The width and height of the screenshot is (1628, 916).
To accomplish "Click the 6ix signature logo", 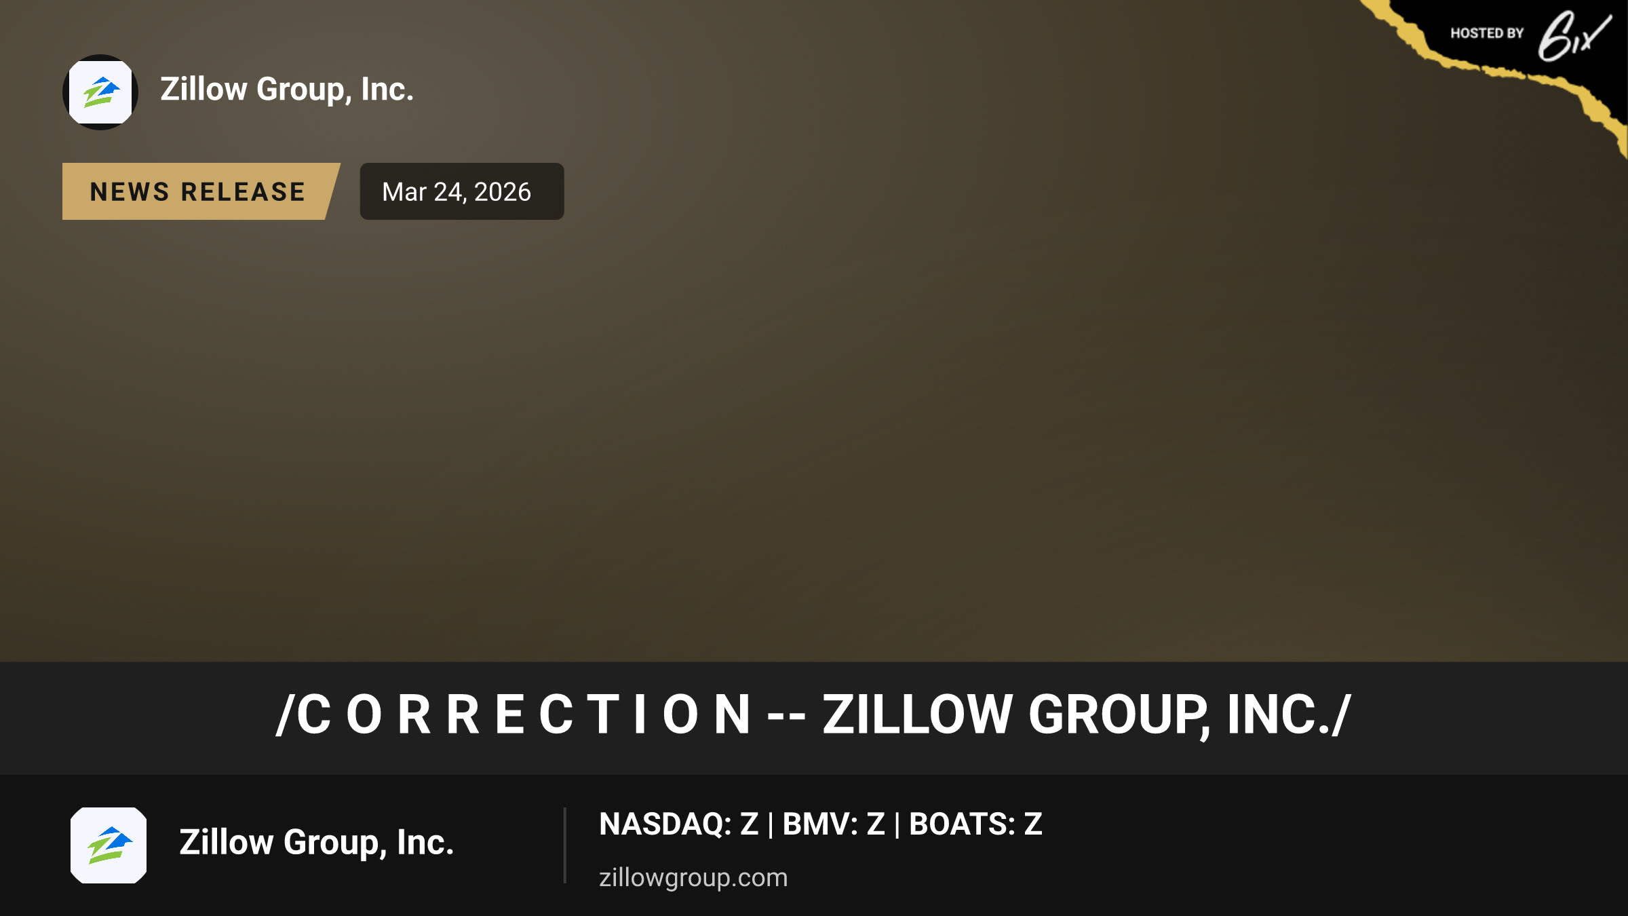I will pyautogui.click(x=1574, y=35).
